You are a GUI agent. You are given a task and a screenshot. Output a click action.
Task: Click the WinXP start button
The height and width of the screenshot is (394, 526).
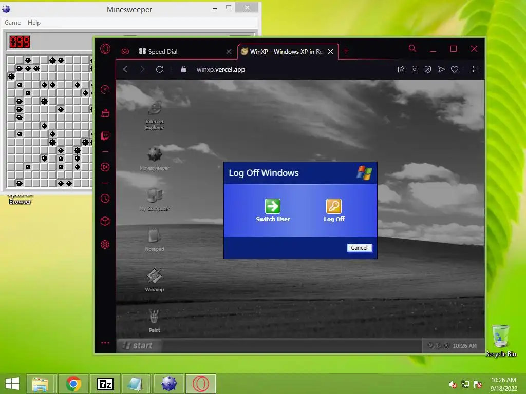(x=139, y=345)
